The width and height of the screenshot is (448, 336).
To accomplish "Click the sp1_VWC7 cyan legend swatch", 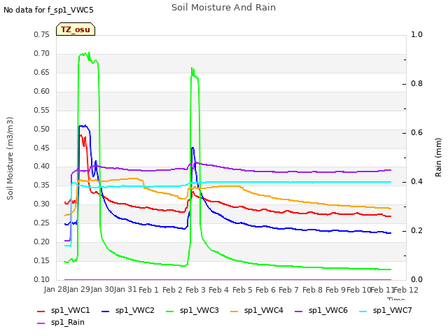I will 363,311.
